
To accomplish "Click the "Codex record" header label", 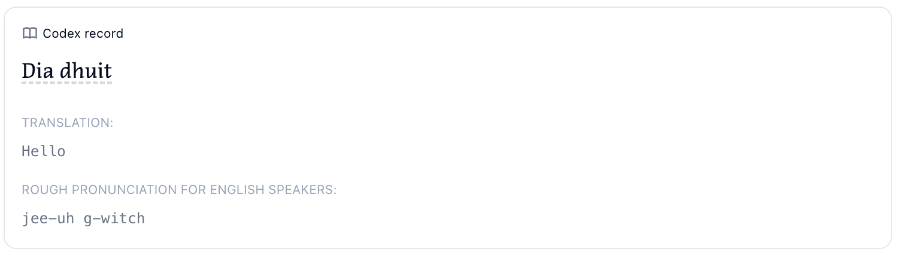I will (83, 34).
